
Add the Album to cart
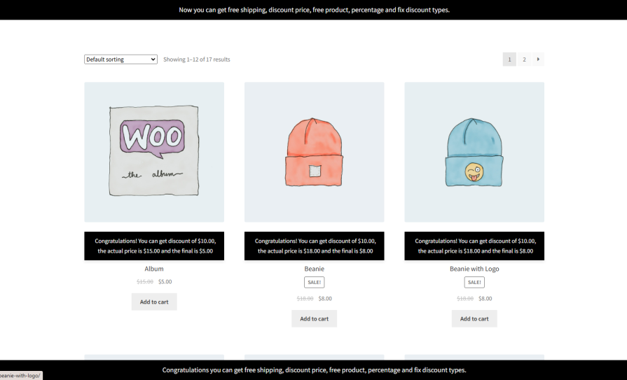(x=154, y=302)
